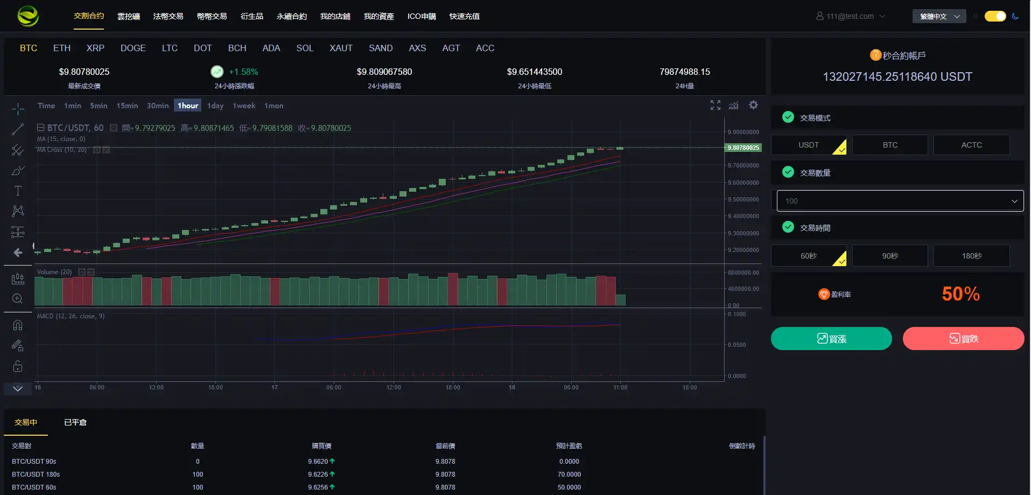Click the back arrow in chart toolbar
This screenshot has height=495, width=1031.
[x=18, y=253]
